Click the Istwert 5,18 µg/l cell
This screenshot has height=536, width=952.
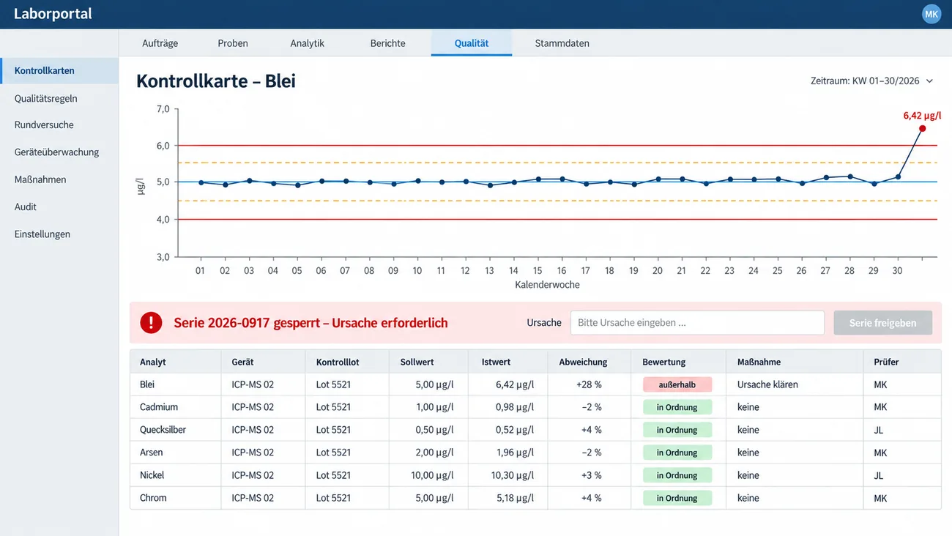coord(508,498)
